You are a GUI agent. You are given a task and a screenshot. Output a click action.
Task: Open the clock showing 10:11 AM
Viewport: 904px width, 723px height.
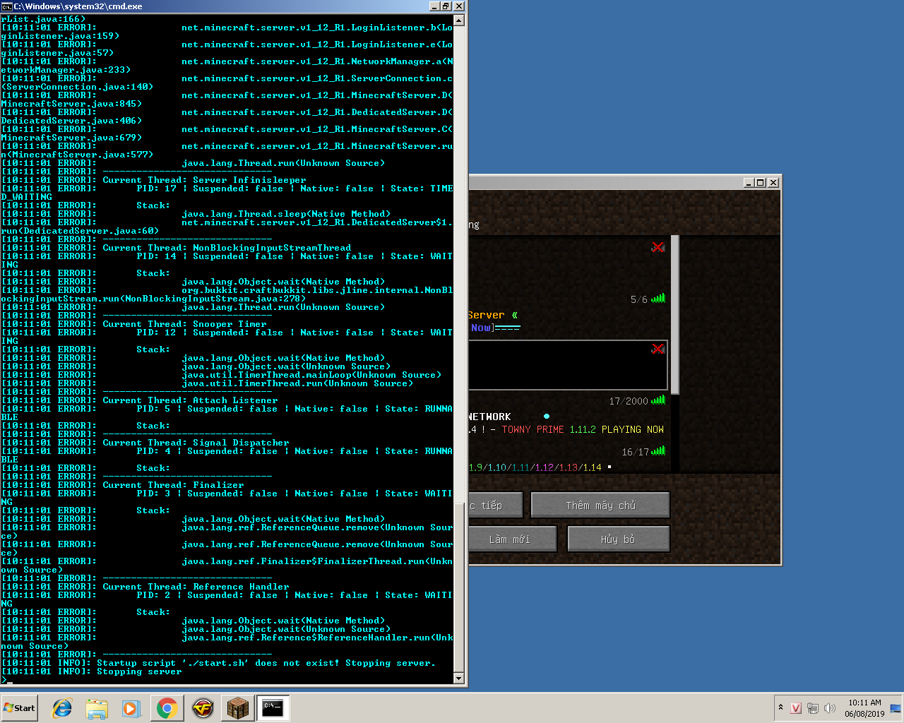864,708
